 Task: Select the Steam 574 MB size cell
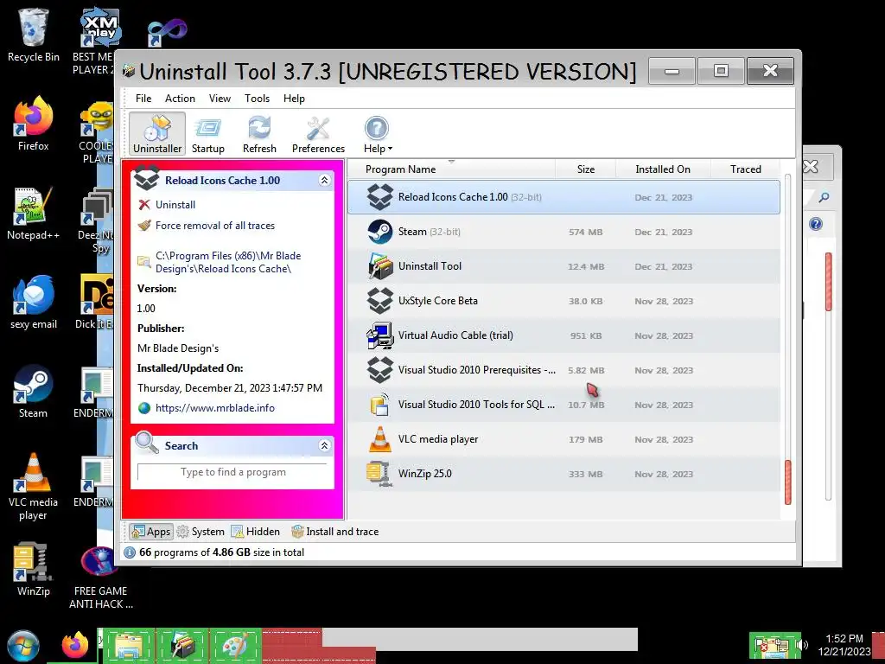click(x=585, y=232)
